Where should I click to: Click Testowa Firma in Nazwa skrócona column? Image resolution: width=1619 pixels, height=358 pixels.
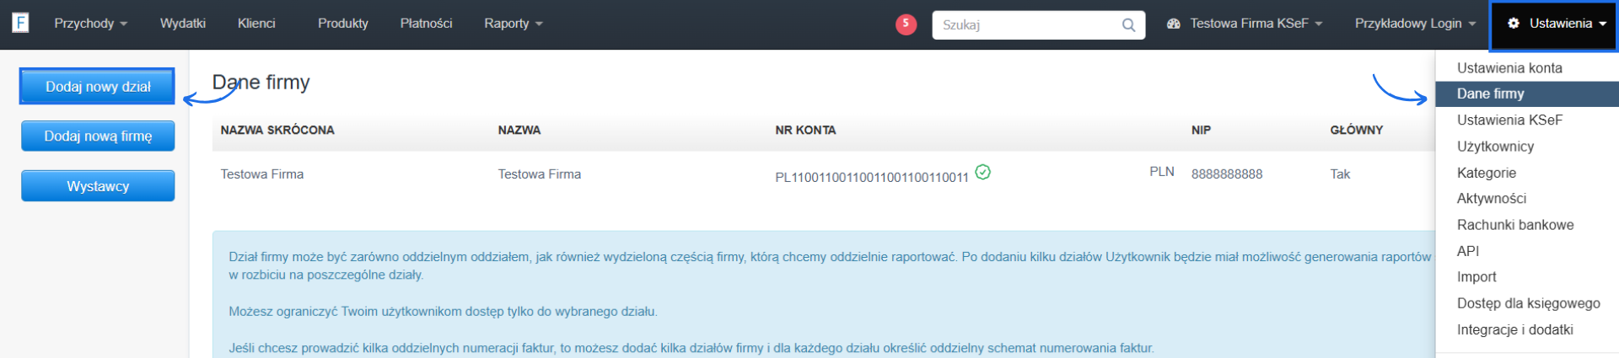[x=262, y=174]
